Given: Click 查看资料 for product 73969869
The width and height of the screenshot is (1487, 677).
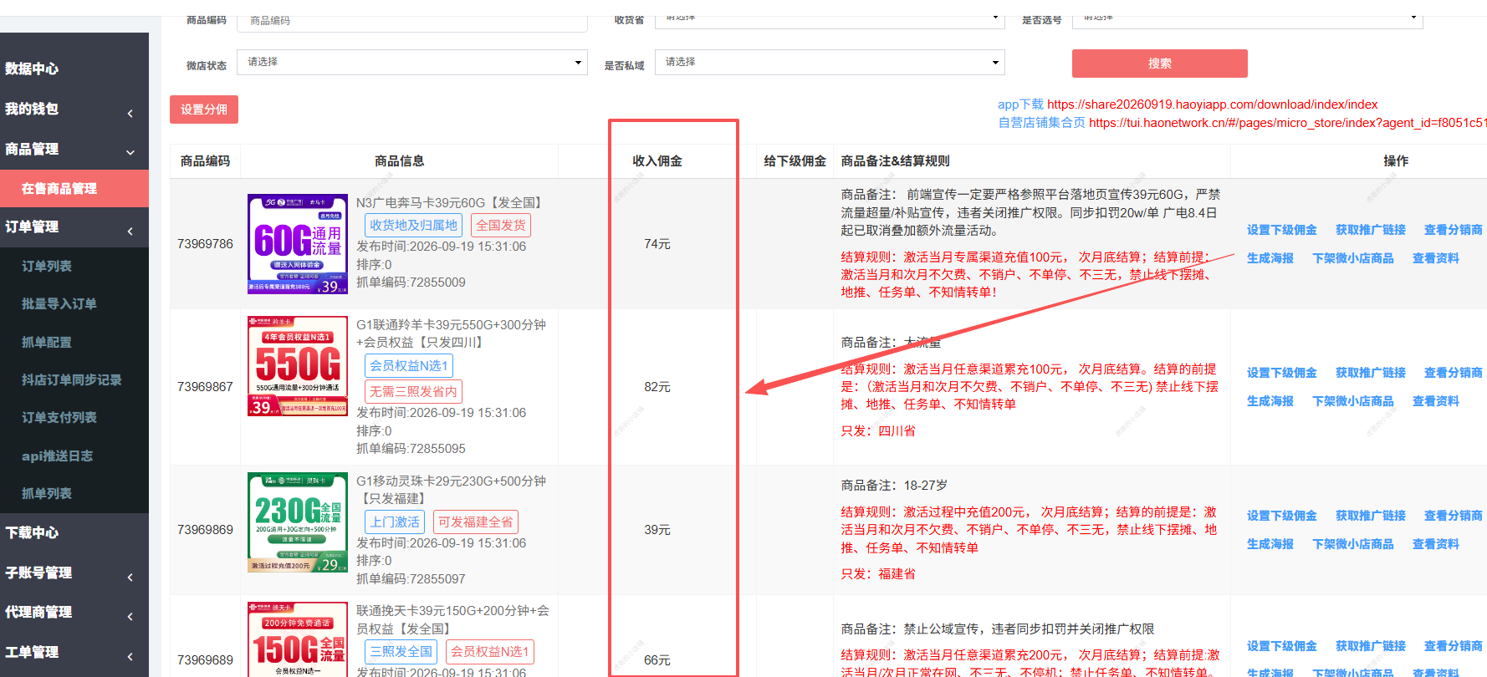Looking at the screenshot, I should pyautogui.click(x=1436, y=544).
